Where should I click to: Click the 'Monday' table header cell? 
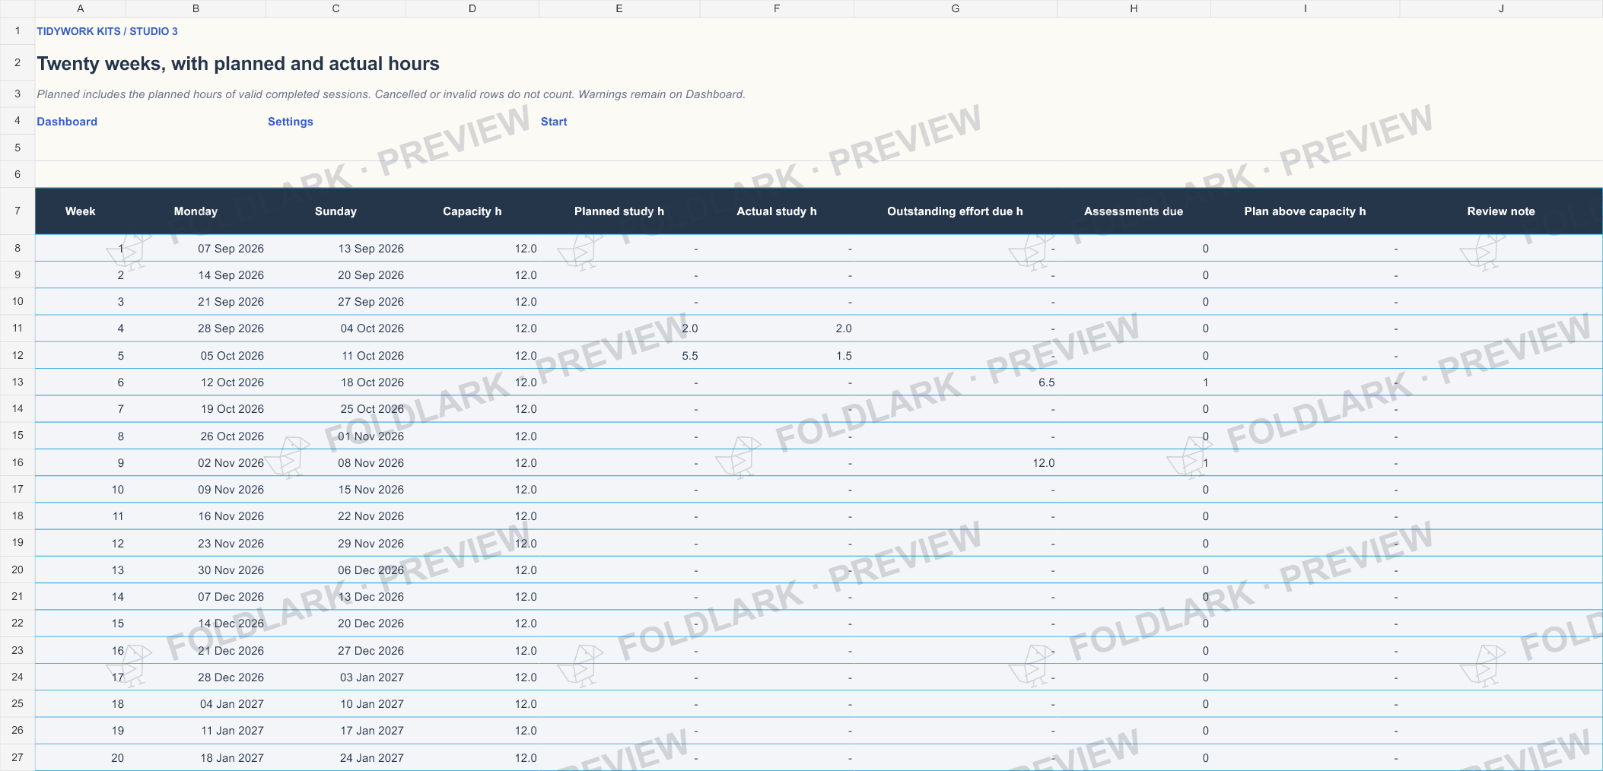(x=196, y=211)
